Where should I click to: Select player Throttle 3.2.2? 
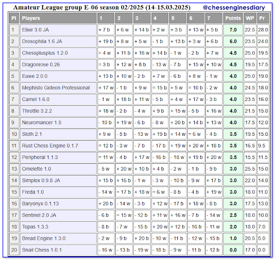click(x=58, y=111)
